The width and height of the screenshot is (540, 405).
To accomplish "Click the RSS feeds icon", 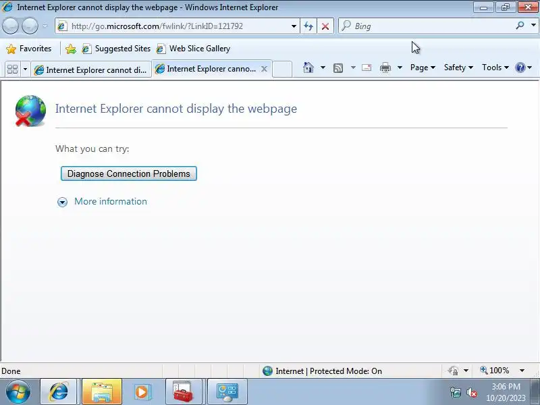I will pos(338,68).
